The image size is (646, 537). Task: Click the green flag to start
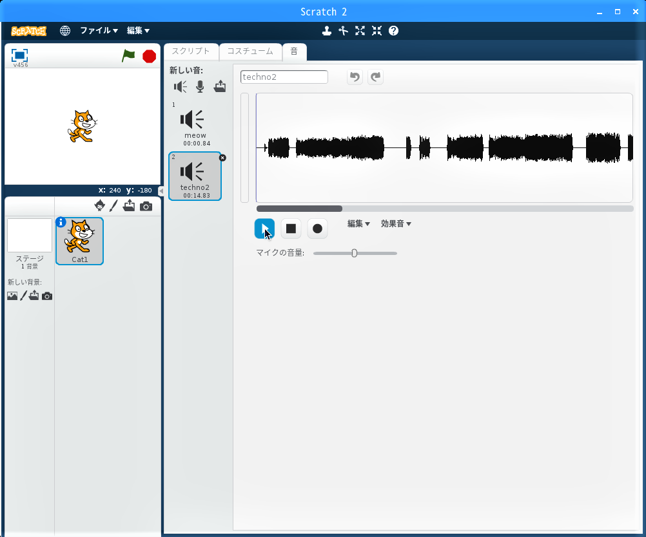click(x=128, y=55)
